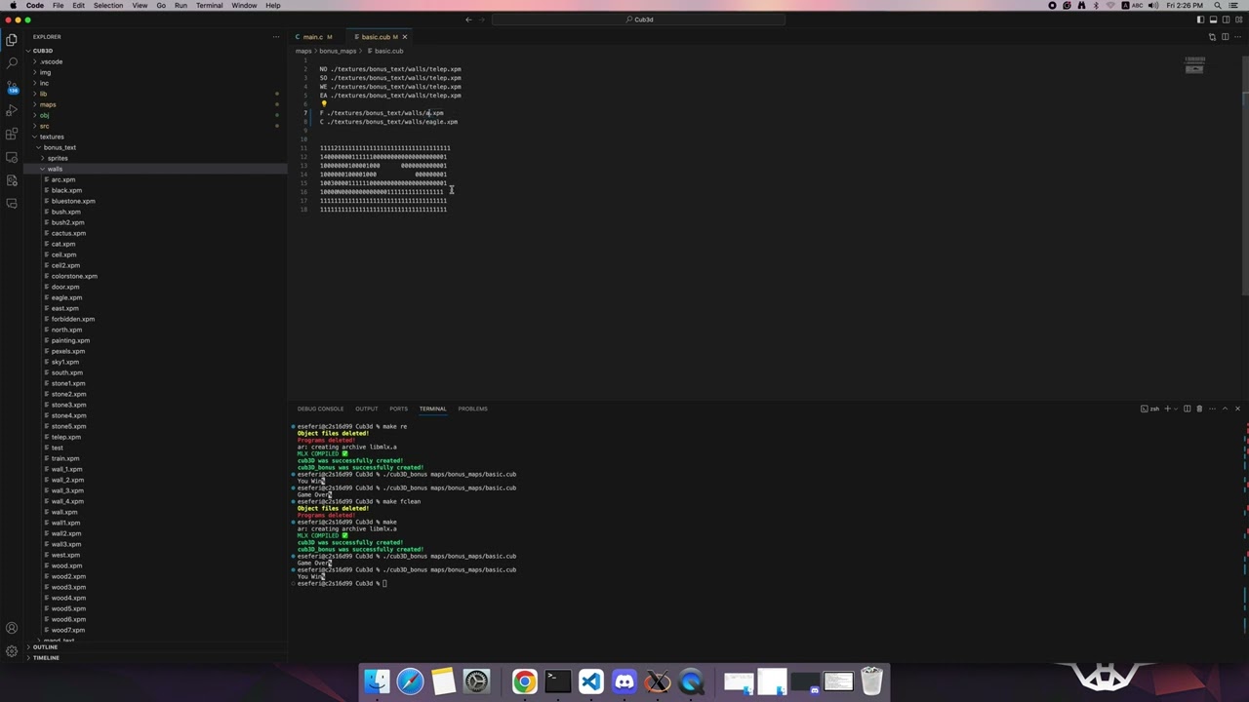Kill terminal with trash icon
1249x702 pixels.
tap(1199, 409)
